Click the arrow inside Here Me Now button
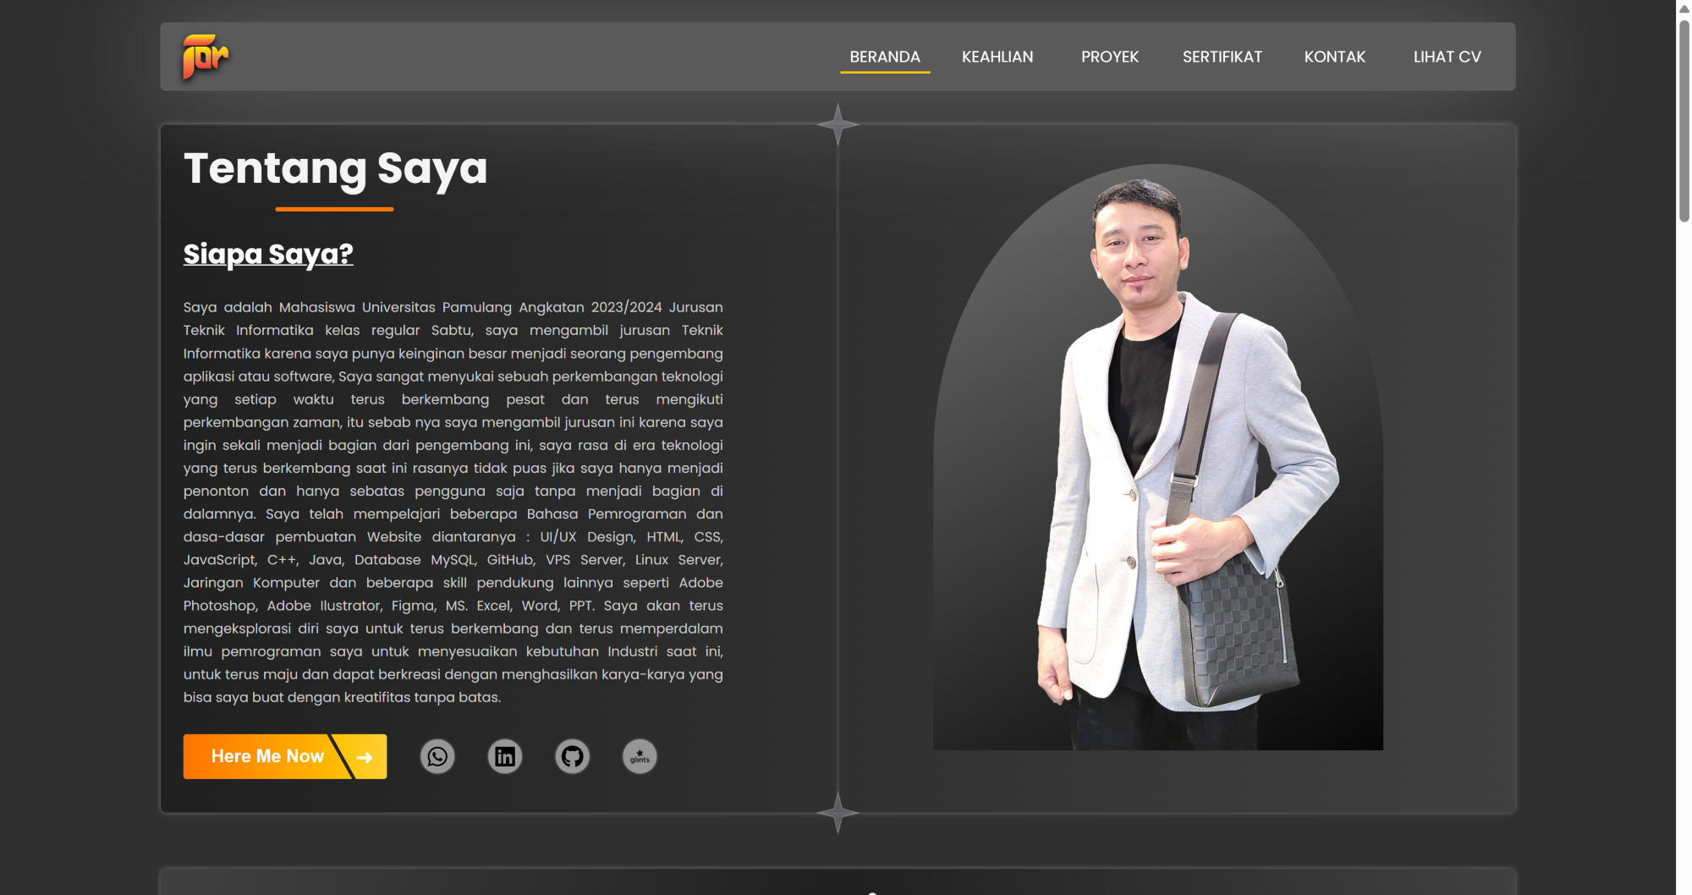This screenshot has width=1692, height=895. 363,756
